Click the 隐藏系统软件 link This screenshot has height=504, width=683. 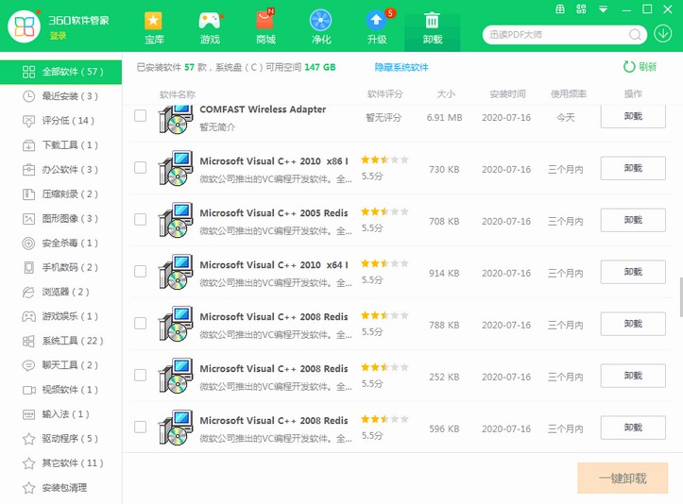click(401, 68)
